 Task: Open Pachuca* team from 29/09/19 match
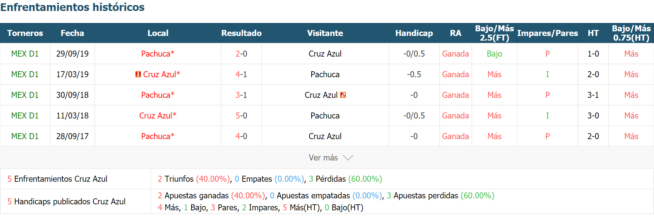click(158, 54)
